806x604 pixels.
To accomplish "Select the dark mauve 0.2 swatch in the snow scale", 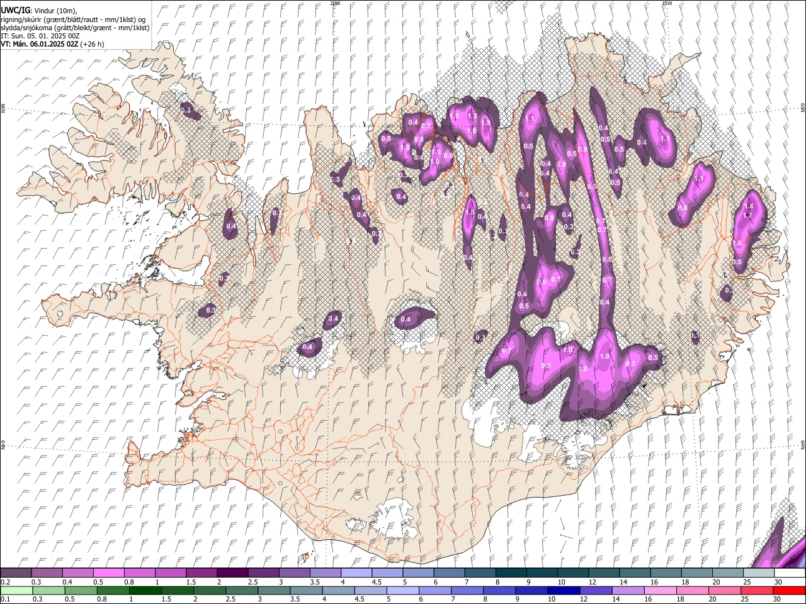I will click(x=16, y=573).
